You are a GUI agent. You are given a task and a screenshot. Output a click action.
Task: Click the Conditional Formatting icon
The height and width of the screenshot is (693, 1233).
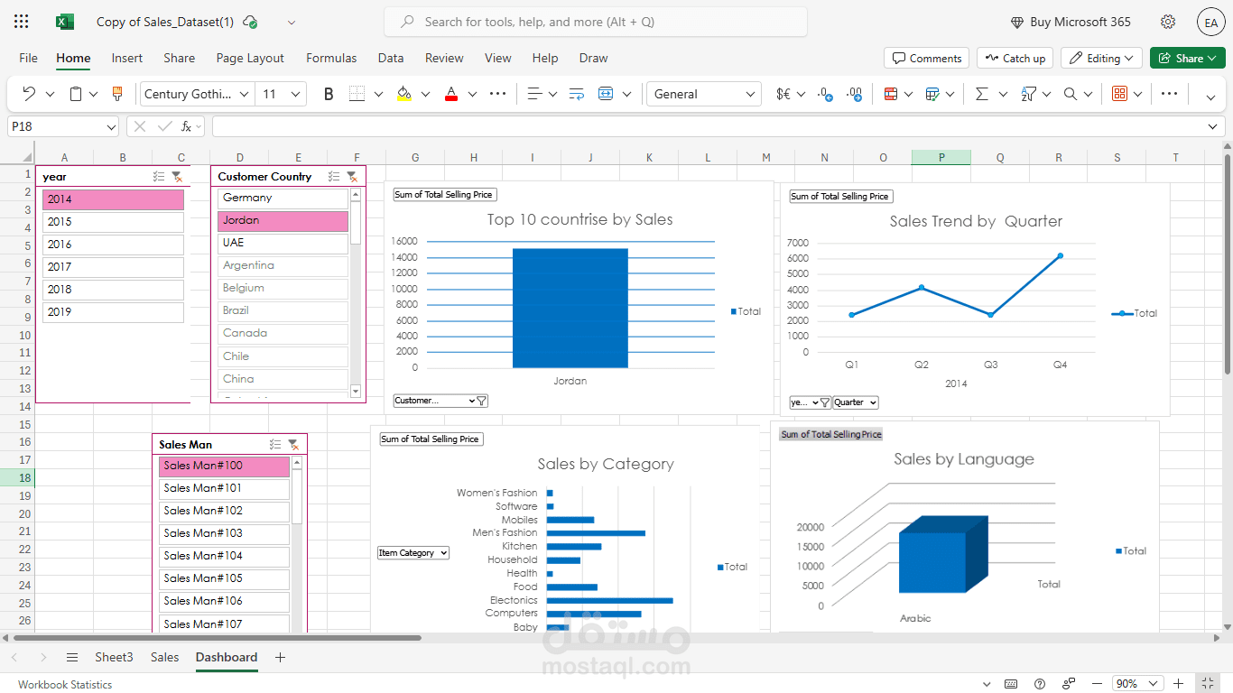click(x=891, y=94)
